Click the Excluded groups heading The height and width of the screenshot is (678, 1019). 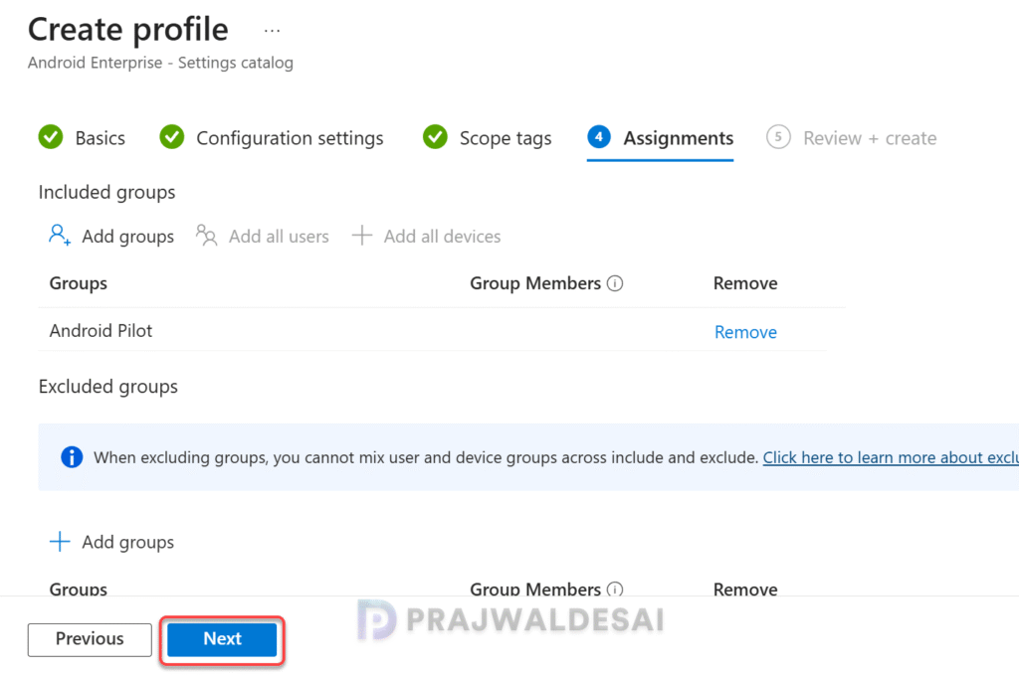pos(107,387)
